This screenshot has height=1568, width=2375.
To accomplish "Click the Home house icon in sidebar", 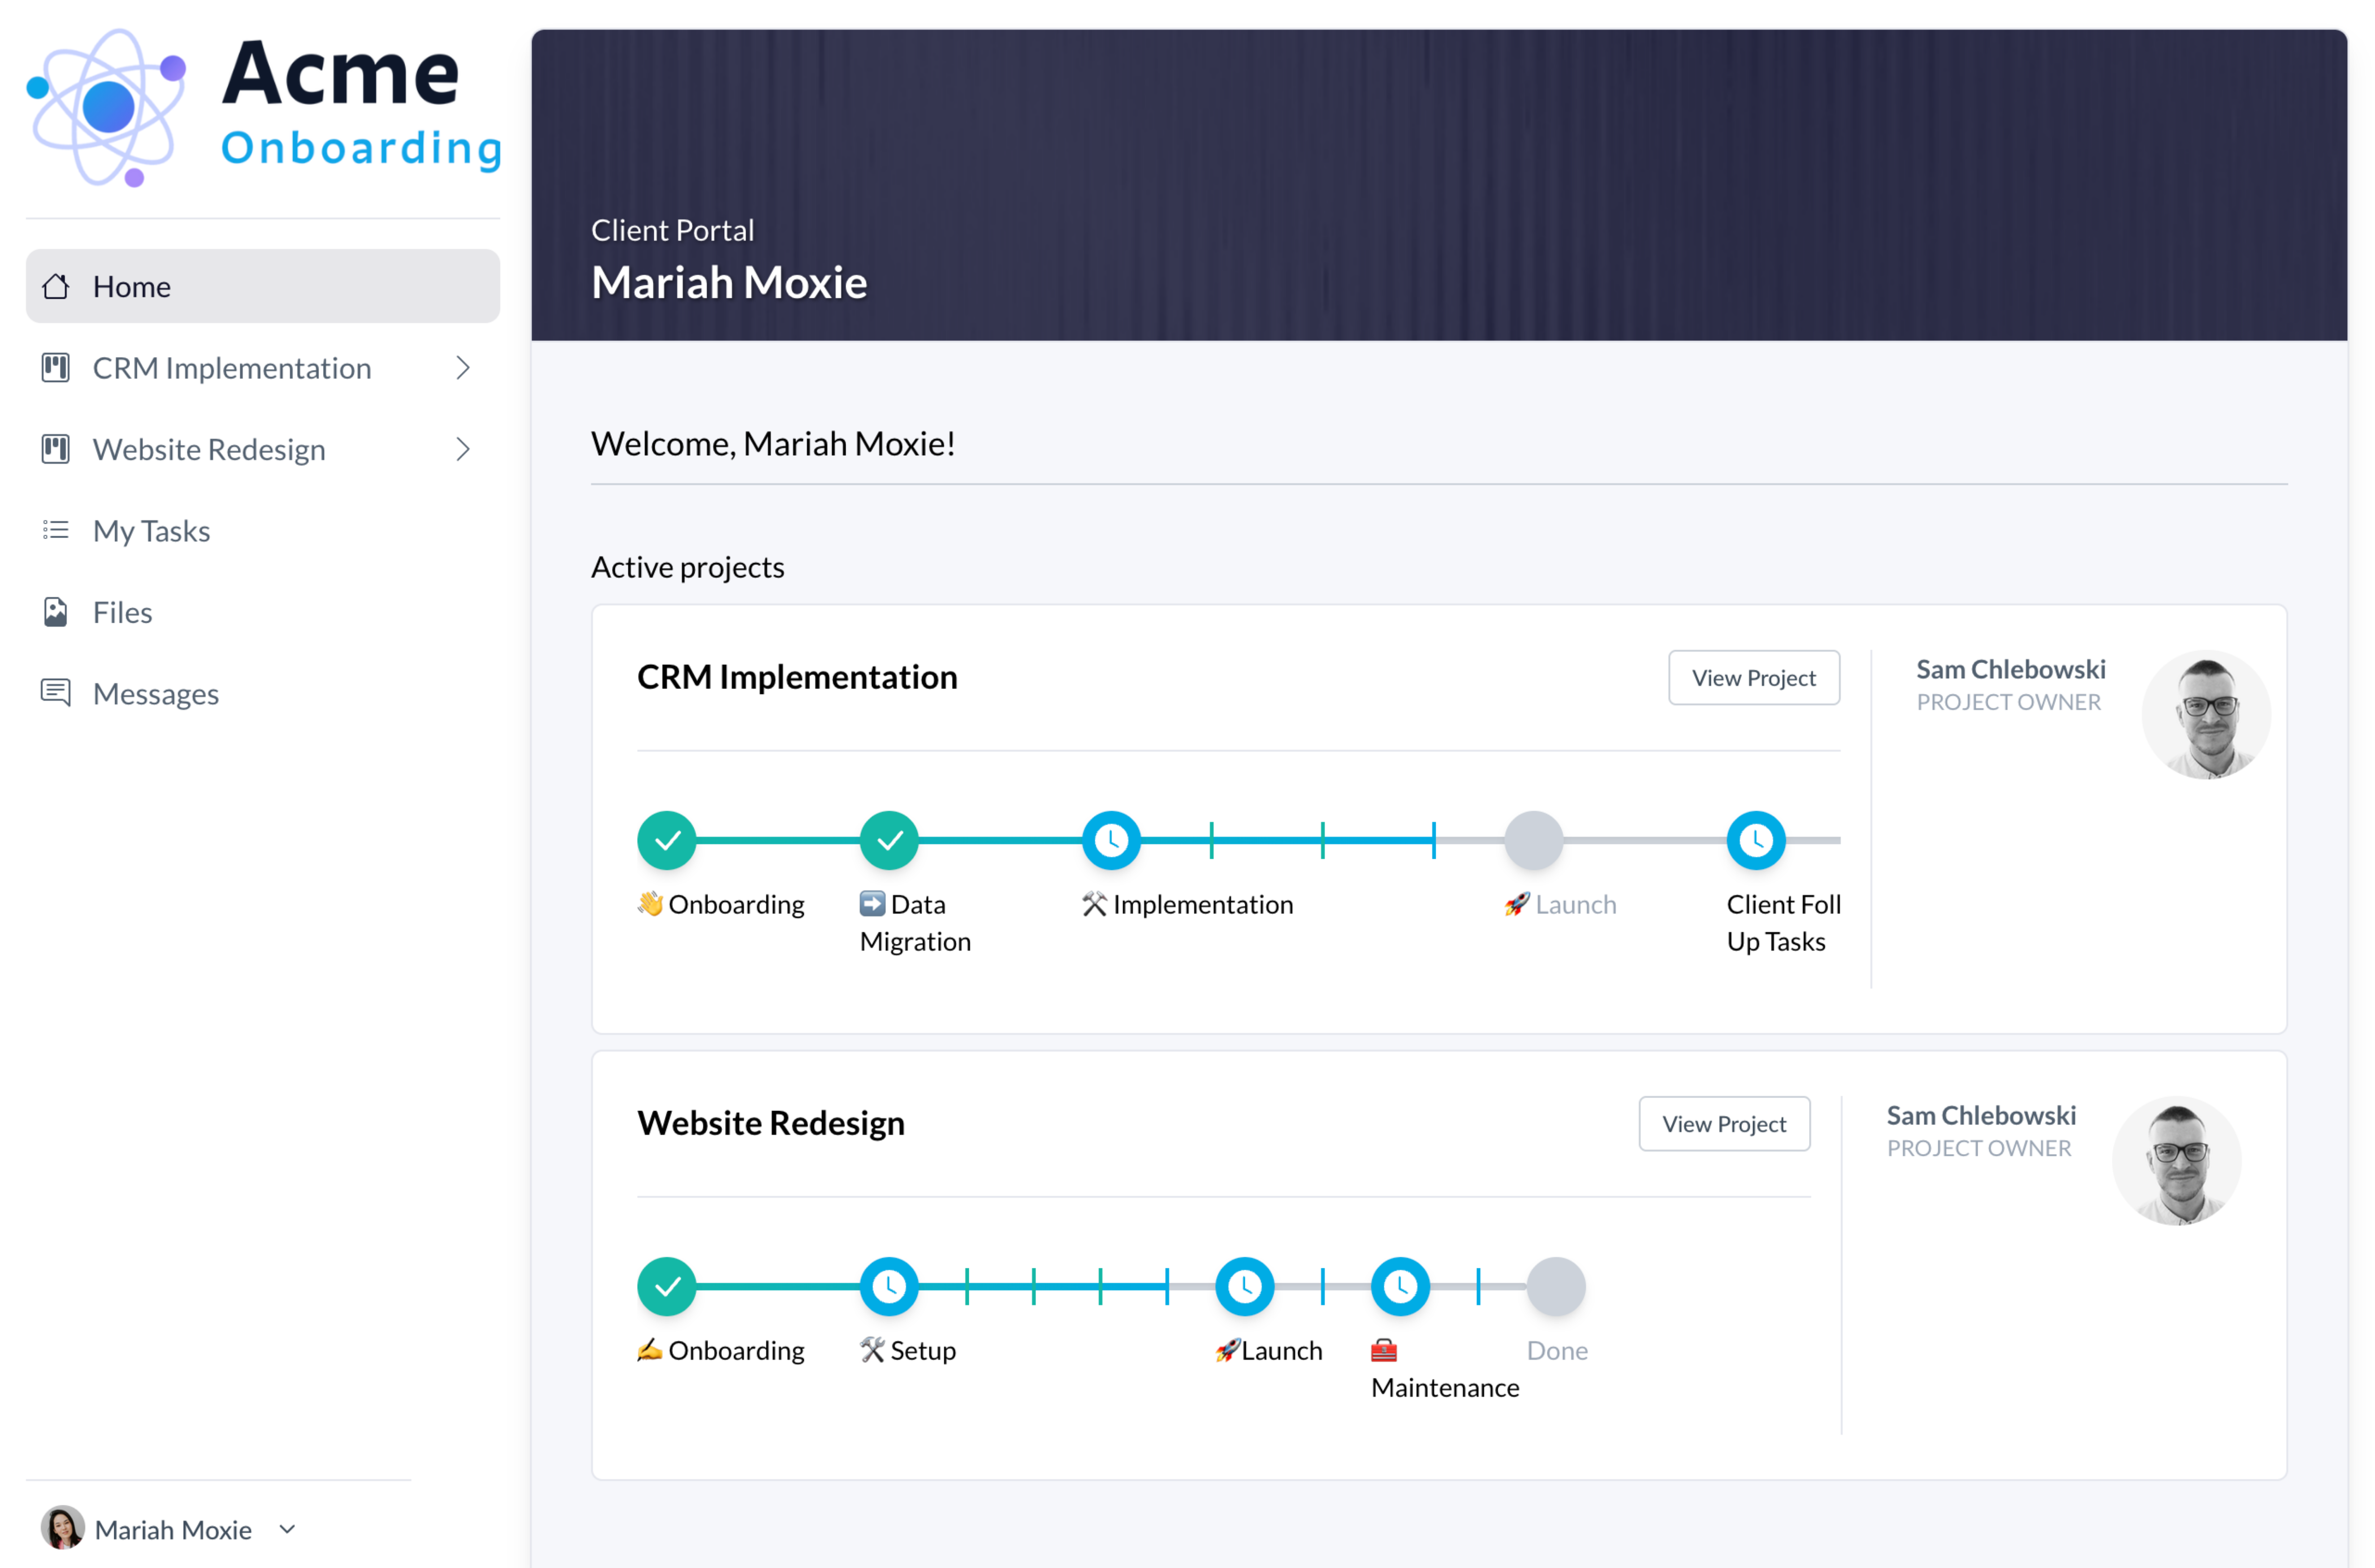I will (x=56, y=287).
